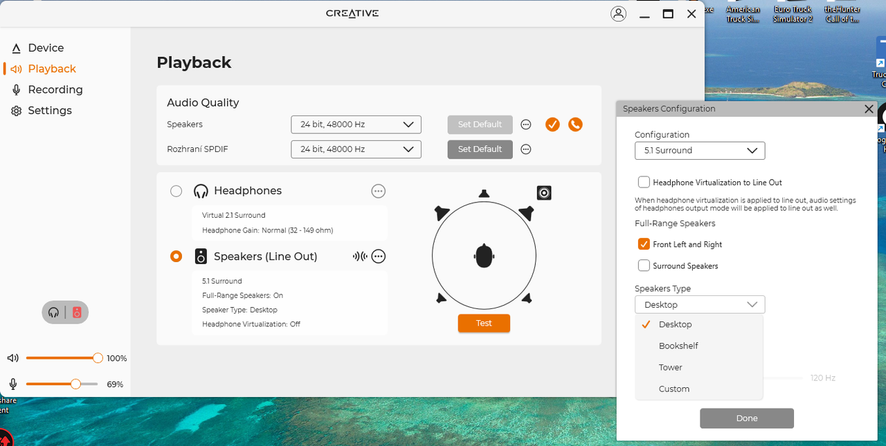The height and width of the screenshot is (446, 886).
Task: Click the Virtual 2.1 Surround text
Action: click(233, 215)
